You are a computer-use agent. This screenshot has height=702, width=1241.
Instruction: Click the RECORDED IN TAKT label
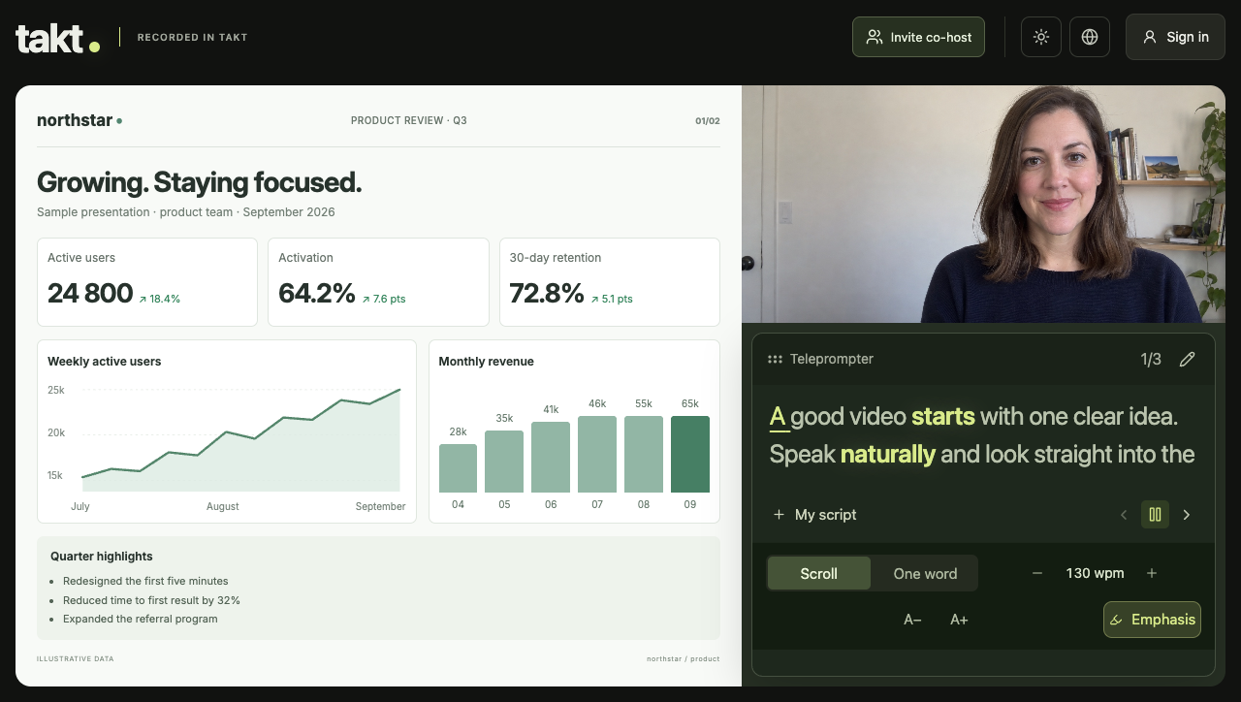point(193,38)
